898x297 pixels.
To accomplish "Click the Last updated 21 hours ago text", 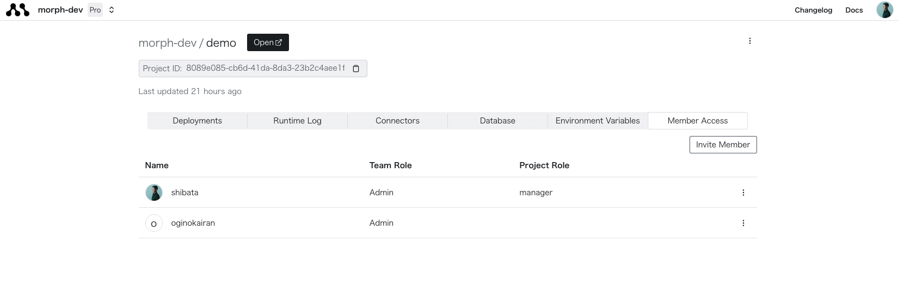I will (x=190, y=91).
